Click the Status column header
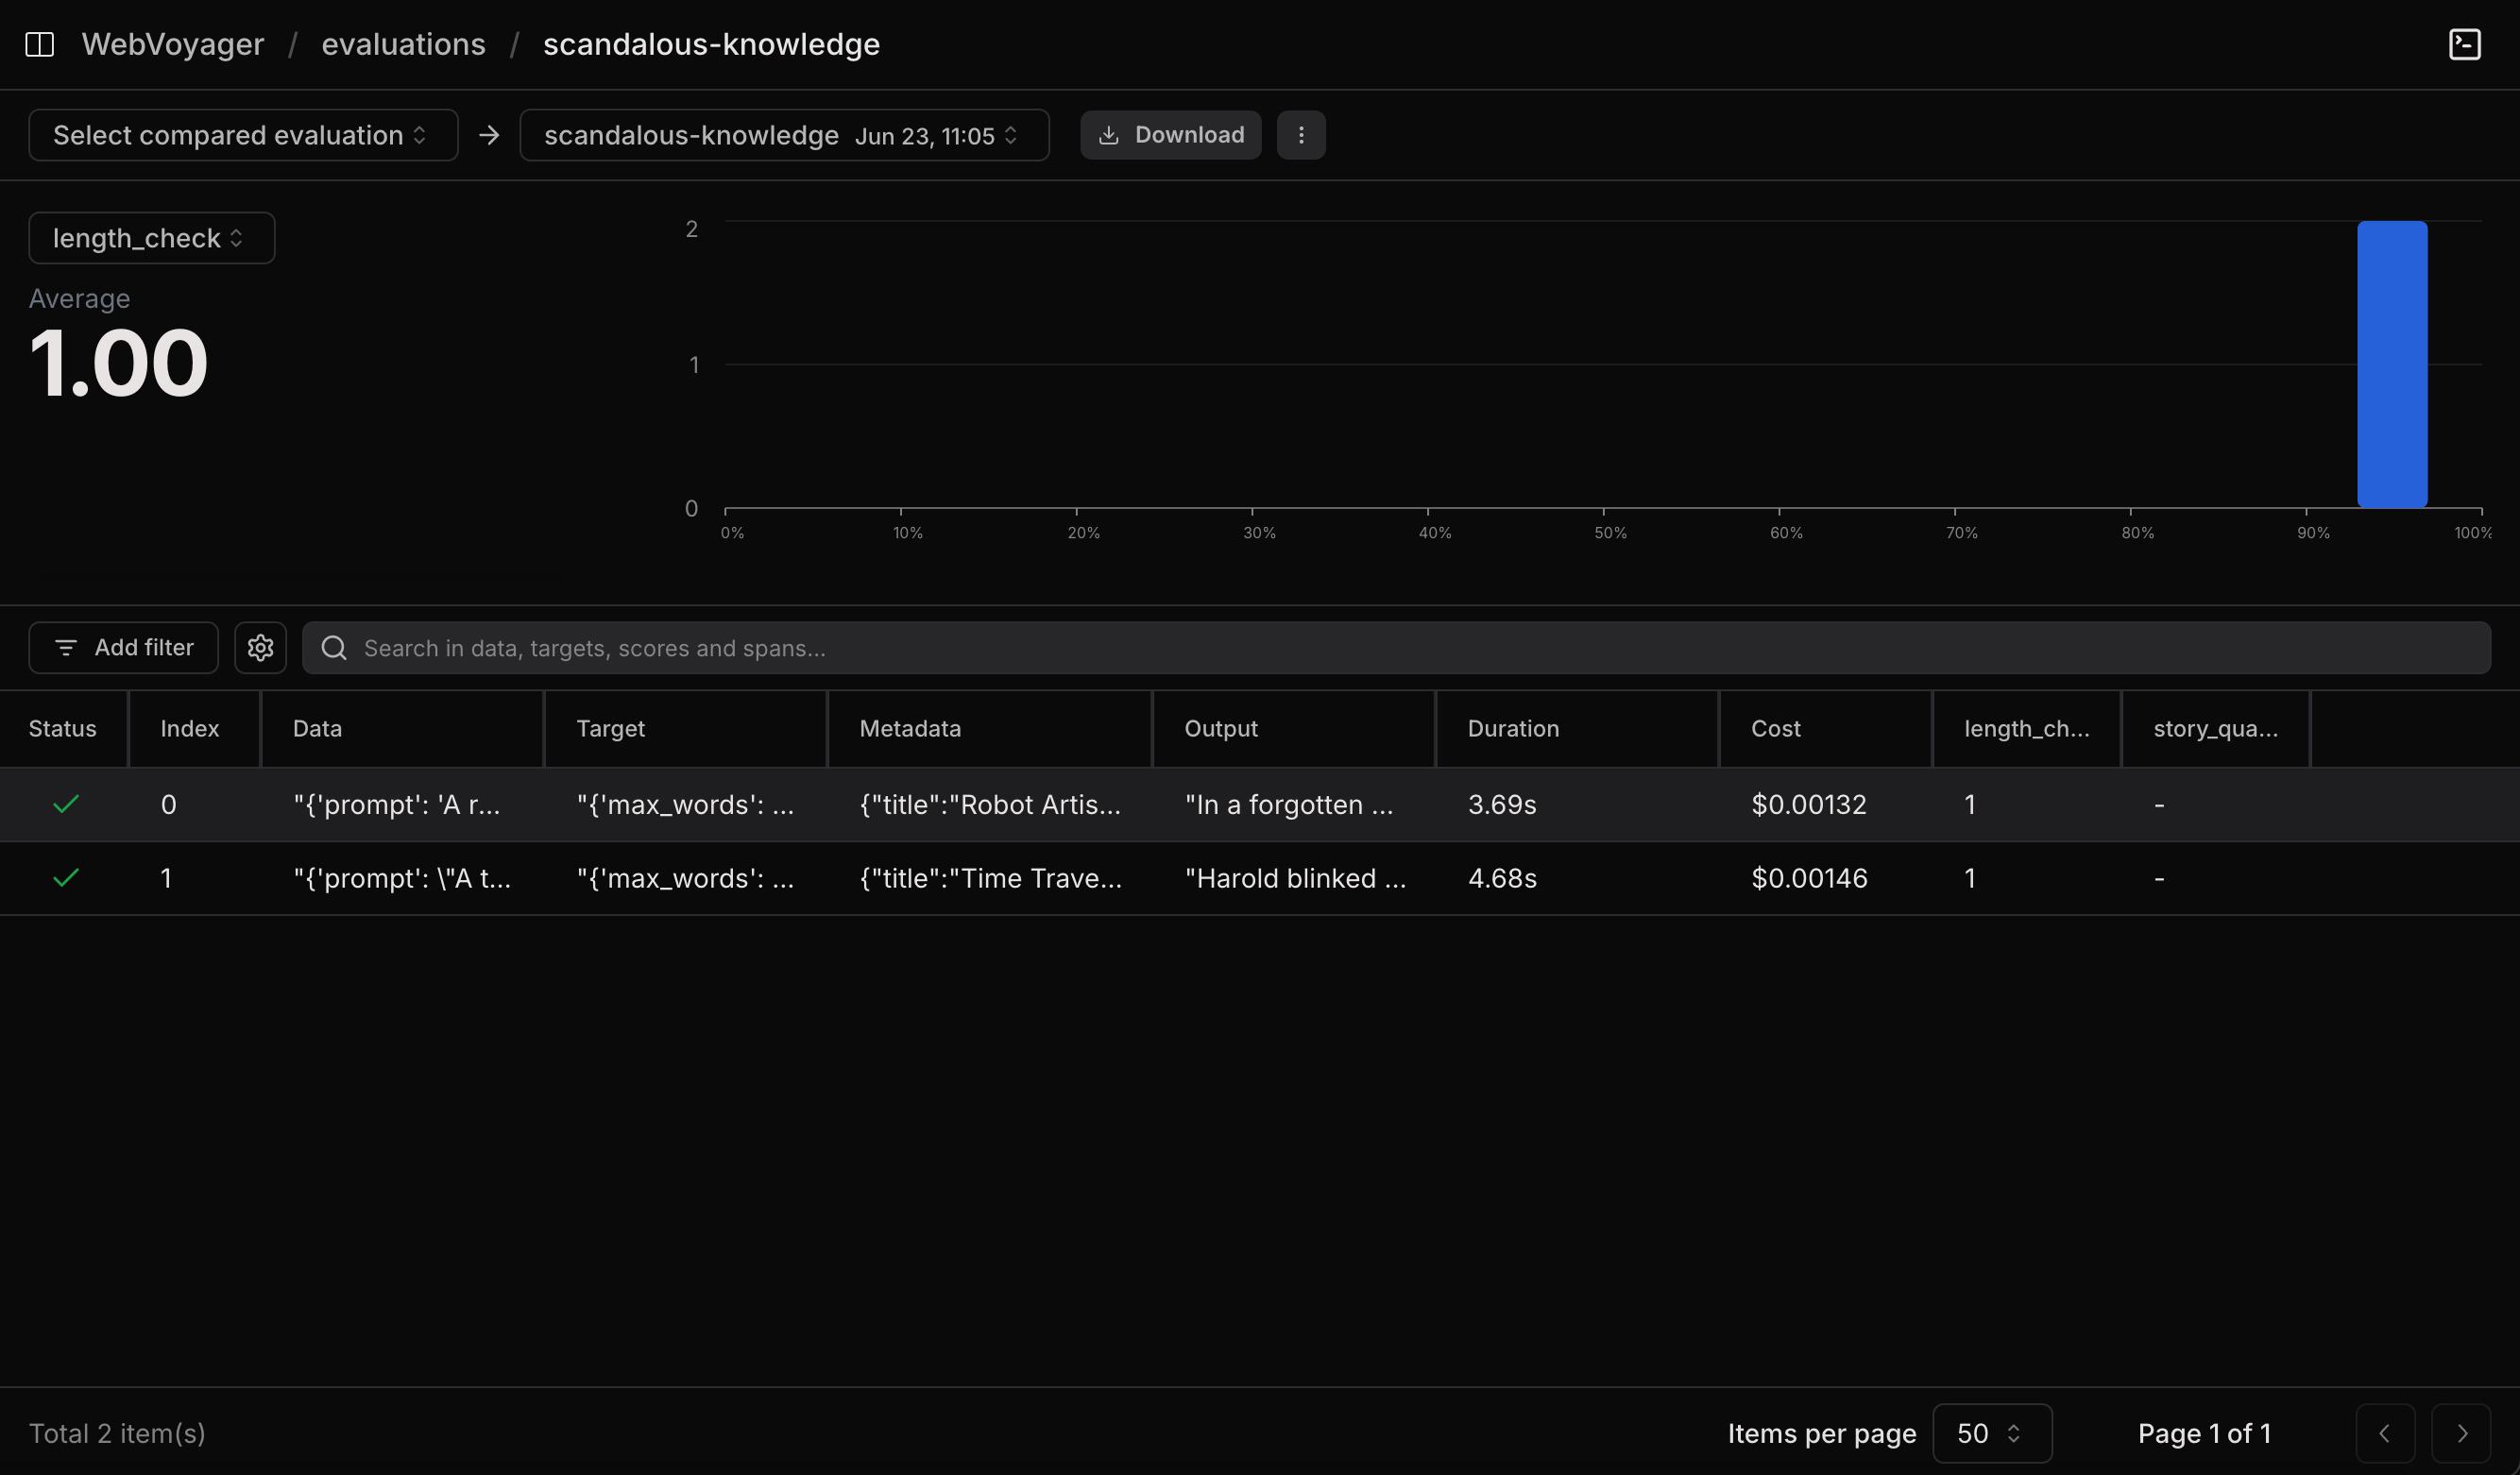Image resolution: width=2520 pixels, height=1475 pixels. [x=63, y=729]
